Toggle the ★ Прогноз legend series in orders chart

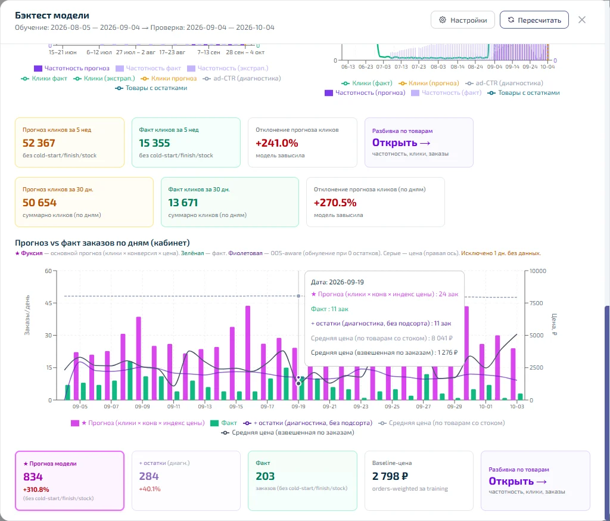(x=138, y=423)
